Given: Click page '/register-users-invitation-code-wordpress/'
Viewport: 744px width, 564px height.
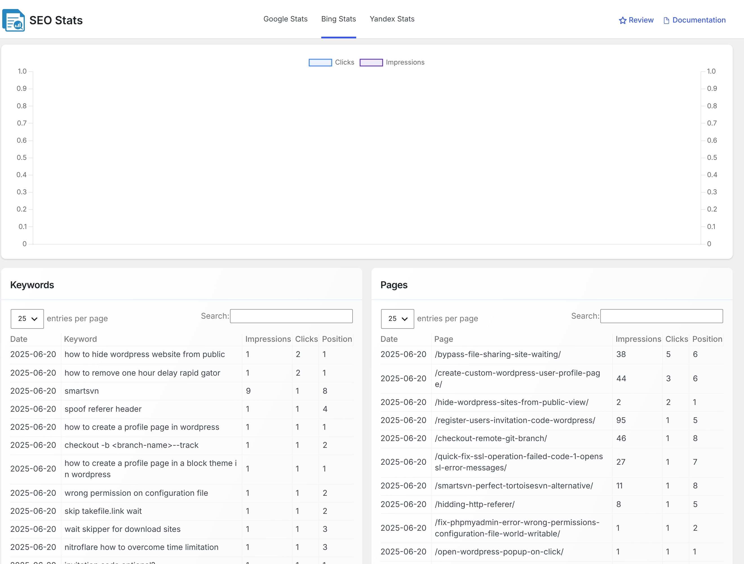Looking at the screenshot, I should (x=515, y=421).
